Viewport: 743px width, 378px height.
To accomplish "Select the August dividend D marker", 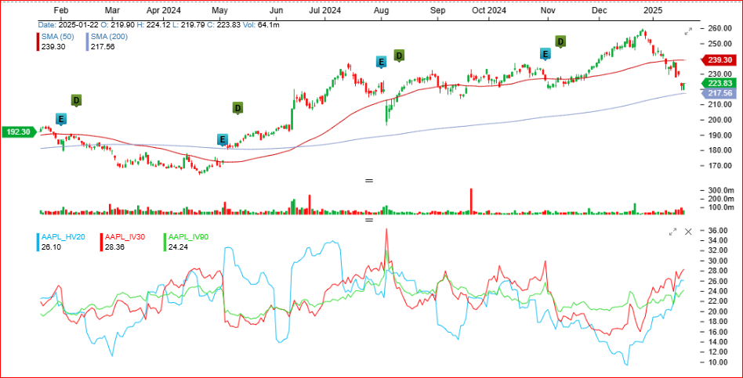I will tap(399, 56).
